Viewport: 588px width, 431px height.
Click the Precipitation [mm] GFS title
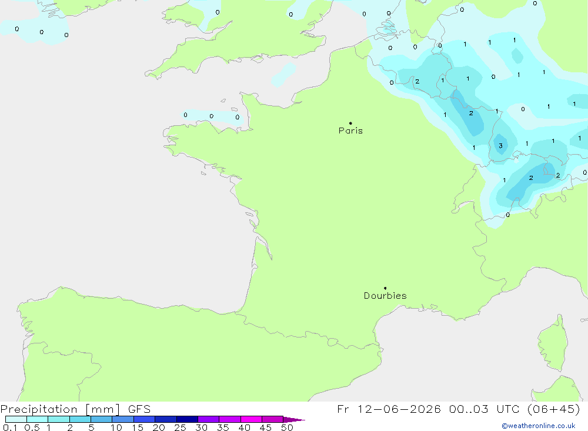coord(75,409)
